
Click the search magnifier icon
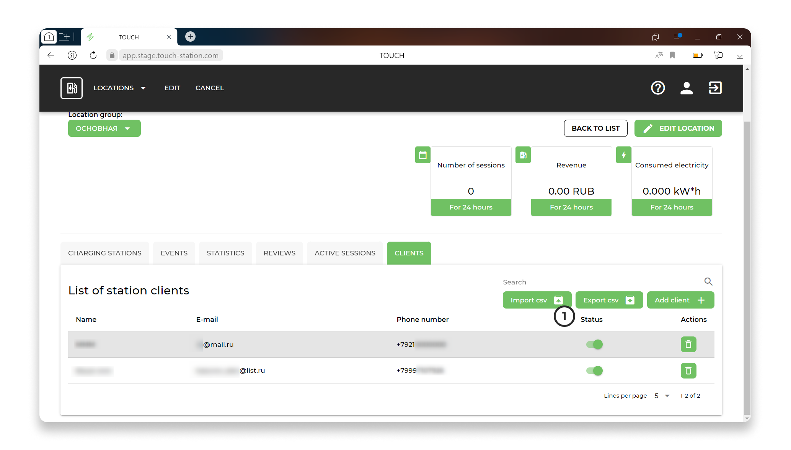click(x=708, y=282)
